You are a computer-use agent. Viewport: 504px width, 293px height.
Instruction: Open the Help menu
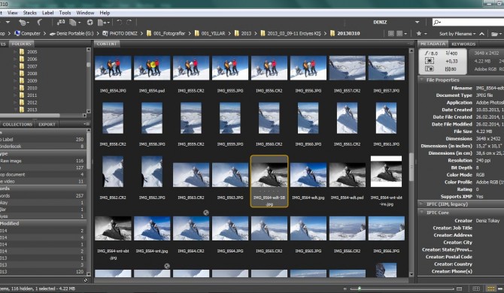point(105,13)
